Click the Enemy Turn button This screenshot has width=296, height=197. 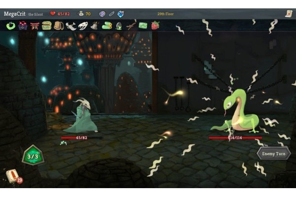pyautogui.click(x=274, y=154)
